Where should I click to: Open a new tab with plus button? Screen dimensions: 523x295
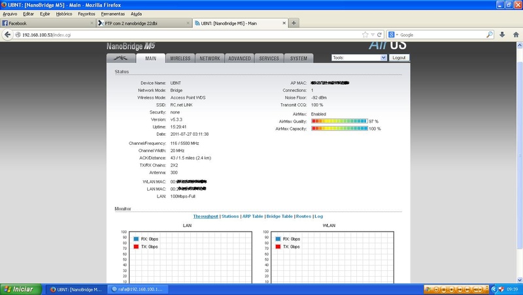coord(294,23)
